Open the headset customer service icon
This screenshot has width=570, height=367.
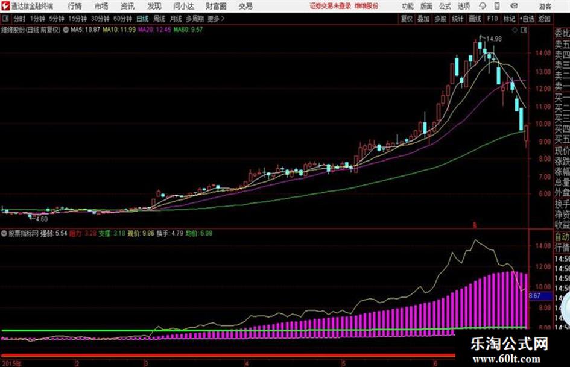click(x=483, y=6)
